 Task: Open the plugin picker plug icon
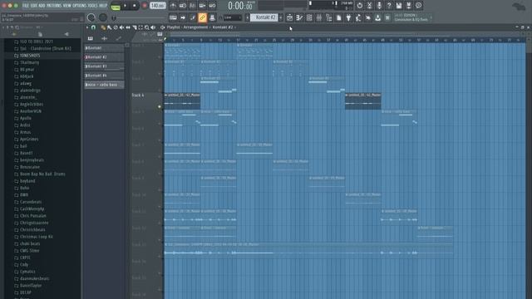click(348, 17)
